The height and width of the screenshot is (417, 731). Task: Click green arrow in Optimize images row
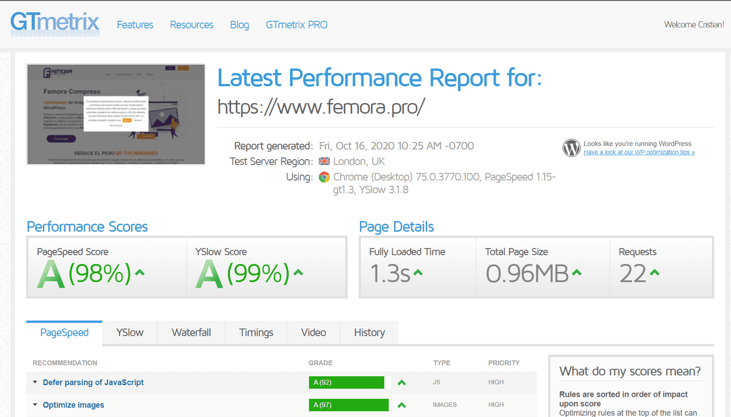[402, 405]
